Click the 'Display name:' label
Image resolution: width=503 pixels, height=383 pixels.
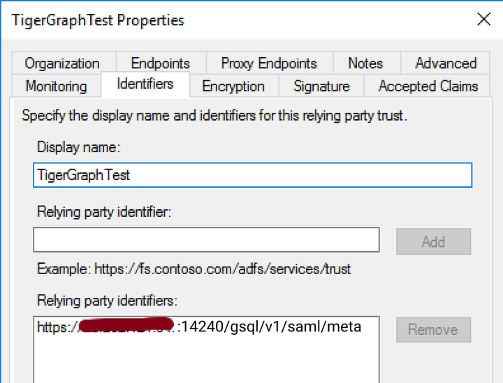click(x=78, y=147)
